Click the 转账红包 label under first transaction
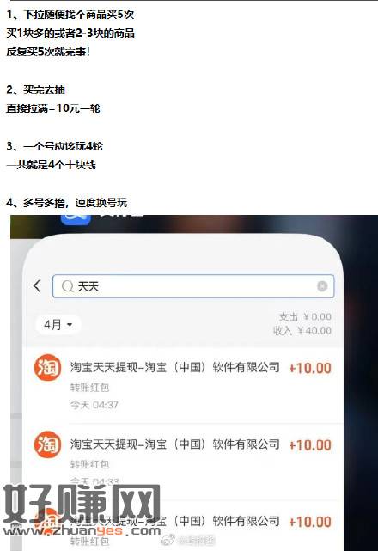Screen dimensions: 378x551 (x=89, y=387)
